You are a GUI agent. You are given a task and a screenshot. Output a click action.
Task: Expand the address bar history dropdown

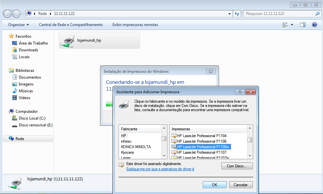point(229,14)
